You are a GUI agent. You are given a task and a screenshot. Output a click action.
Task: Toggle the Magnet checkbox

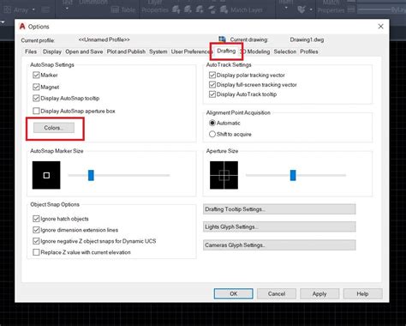pos(36,87)
